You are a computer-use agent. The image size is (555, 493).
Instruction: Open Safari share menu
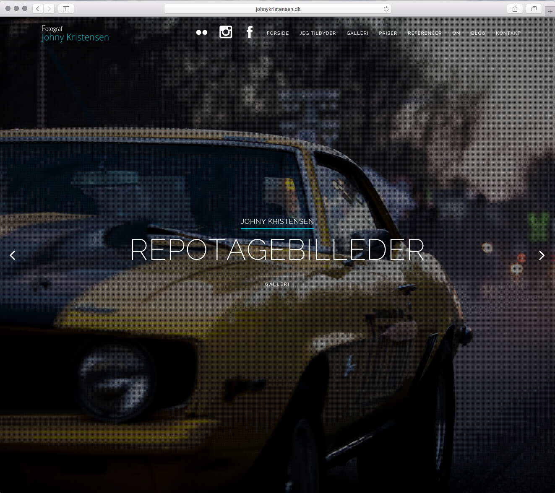(515, 8)
